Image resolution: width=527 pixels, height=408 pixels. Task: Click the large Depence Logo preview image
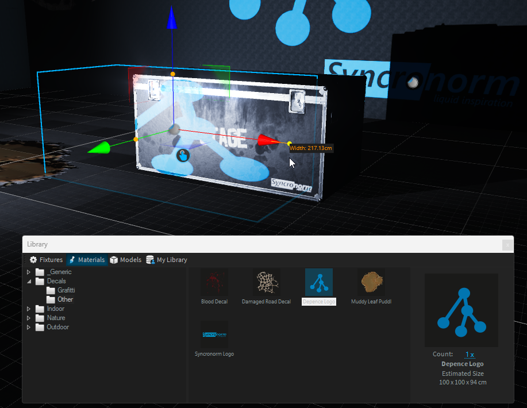pos(461,310)
